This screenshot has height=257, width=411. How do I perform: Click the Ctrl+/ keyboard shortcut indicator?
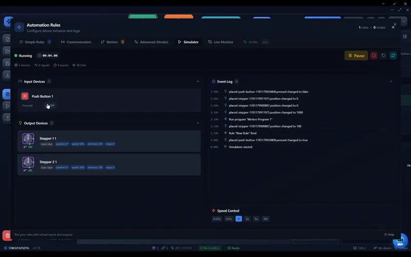(x=359, y=248)
